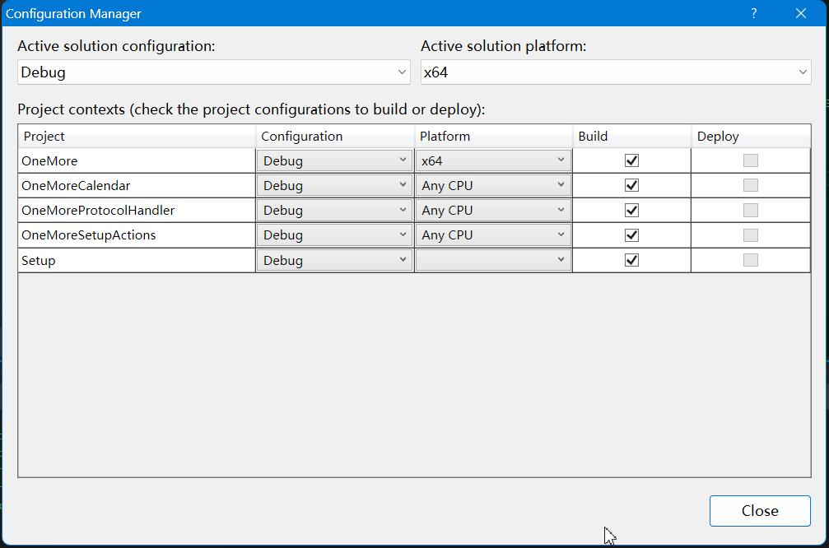Viewport: 829px width, 548px height.
Task: Click the Build column header
Action: pos(631,137)
